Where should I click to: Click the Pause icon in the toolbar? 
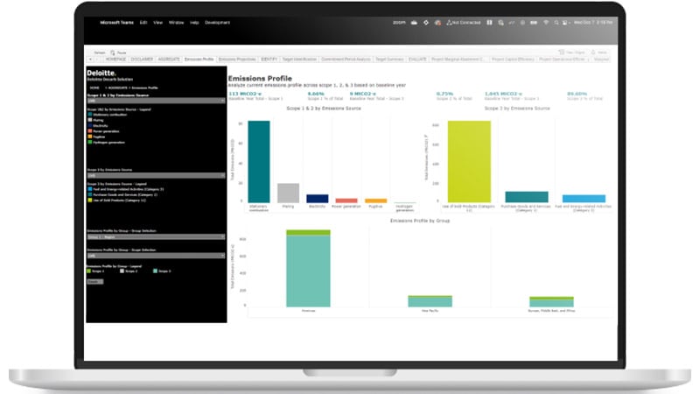pos(112,52)
